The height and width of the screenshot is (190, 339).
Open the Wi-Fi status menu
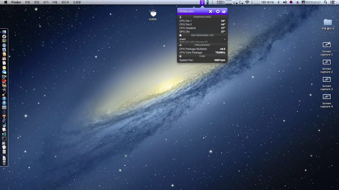(x=247, y=2)
